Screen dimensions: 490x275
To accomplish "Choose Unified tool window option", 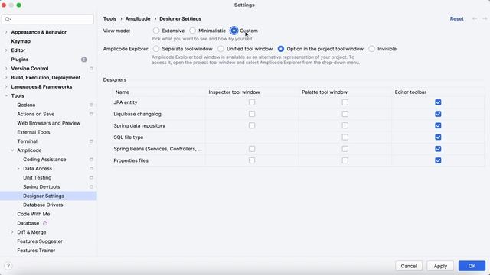I will pos(220,49).
